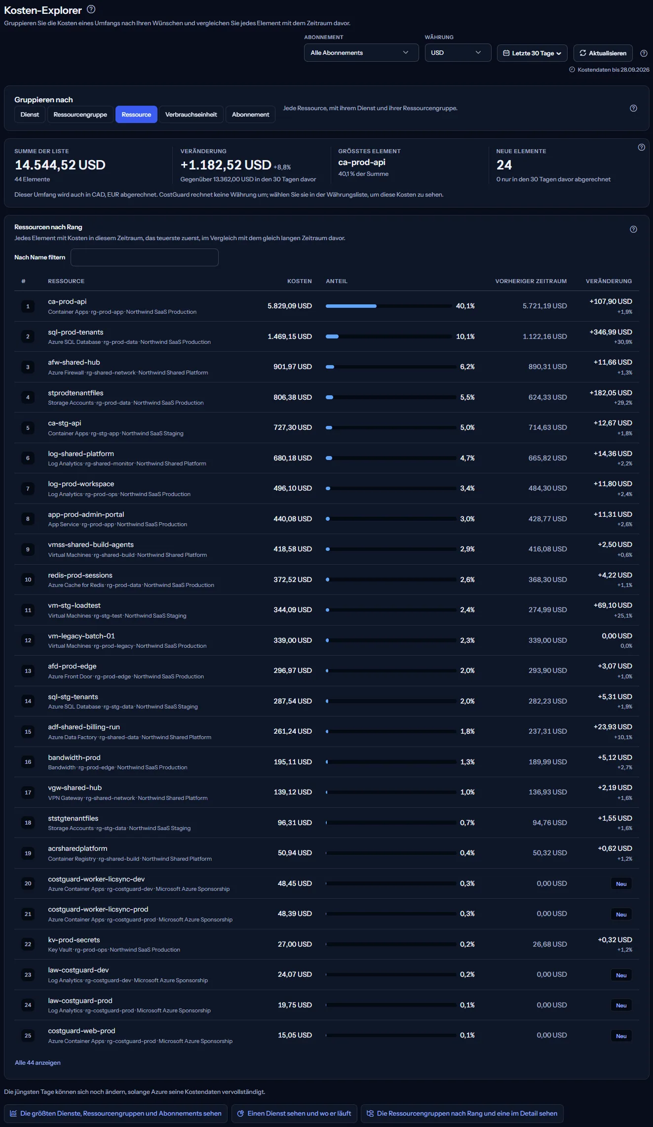Viewport: 653px width, 1127px height.
Task: Group by Ressourcengruppe
Action: coord(80,115)
